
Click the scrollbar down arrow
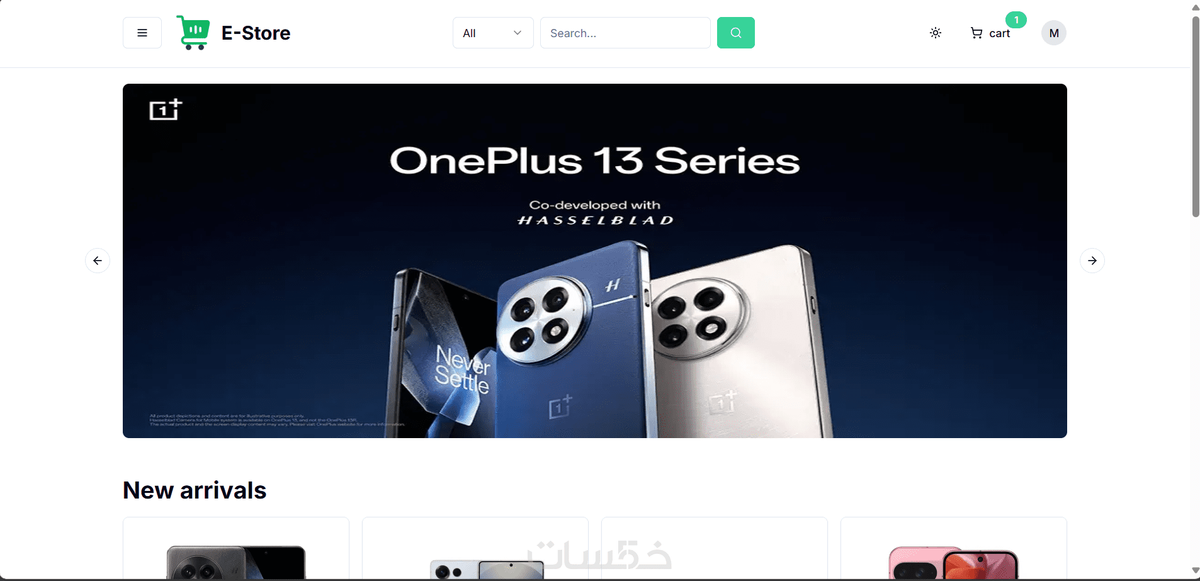point(1196,571)
